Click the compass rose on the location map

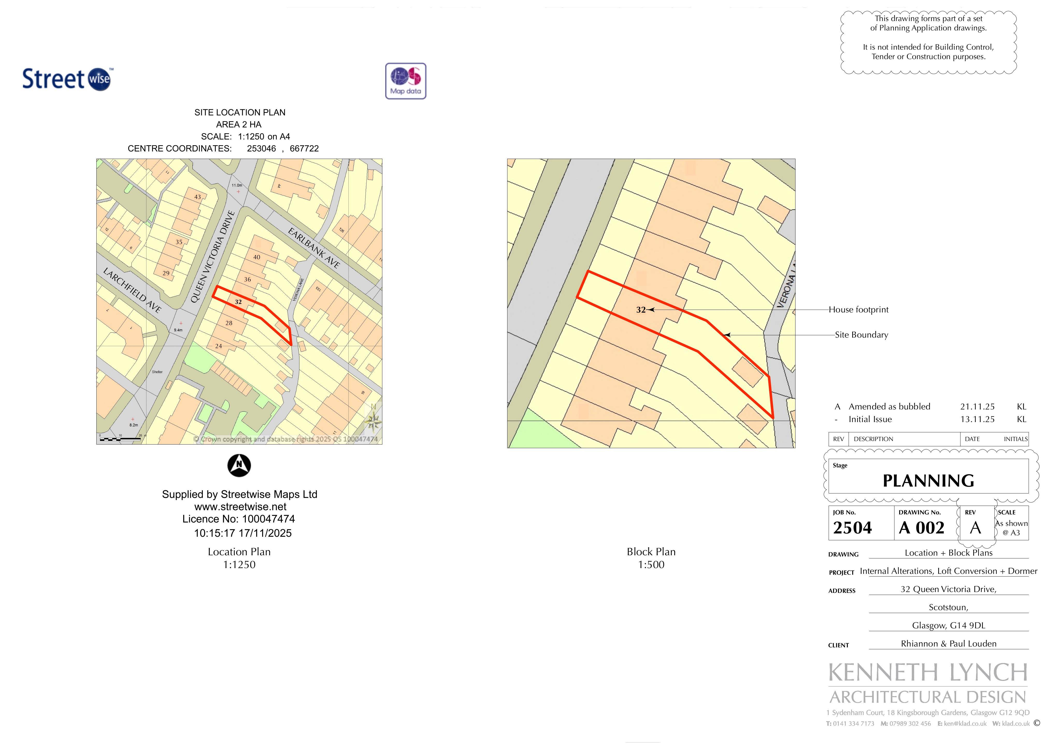tap(373, 419)
